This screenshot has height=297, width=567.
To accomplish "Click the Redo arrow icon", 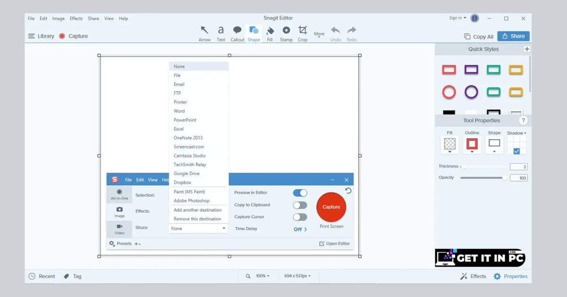I will (352, 30).
